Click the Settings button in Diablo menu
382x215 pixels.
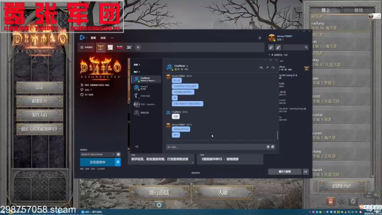point(40,87)
